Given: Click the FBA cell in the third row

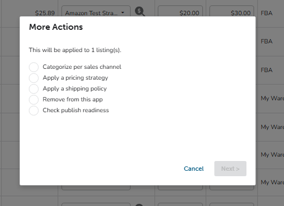Looking at the screenshot, I should [267, 70].
